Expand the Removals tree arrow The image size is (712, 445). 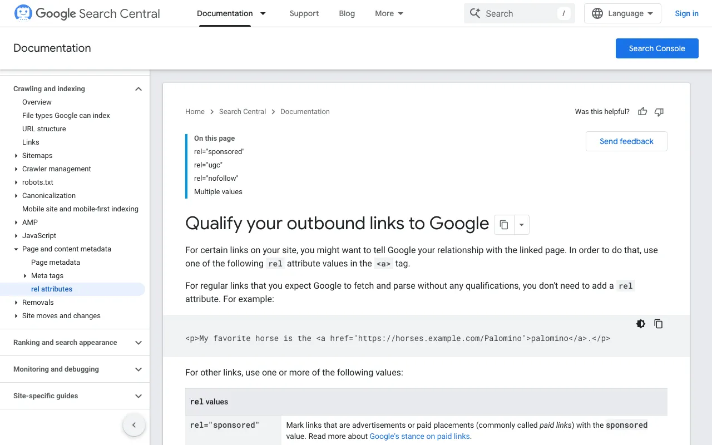16,303
